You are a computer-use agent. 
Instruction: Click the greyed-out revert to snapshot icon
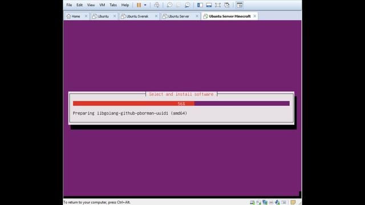point(179,5)
